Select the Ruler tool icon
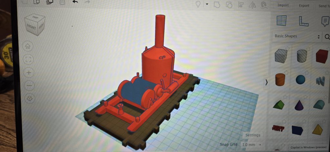This screenshot has width=330, height=152. [x=303, y=21]
